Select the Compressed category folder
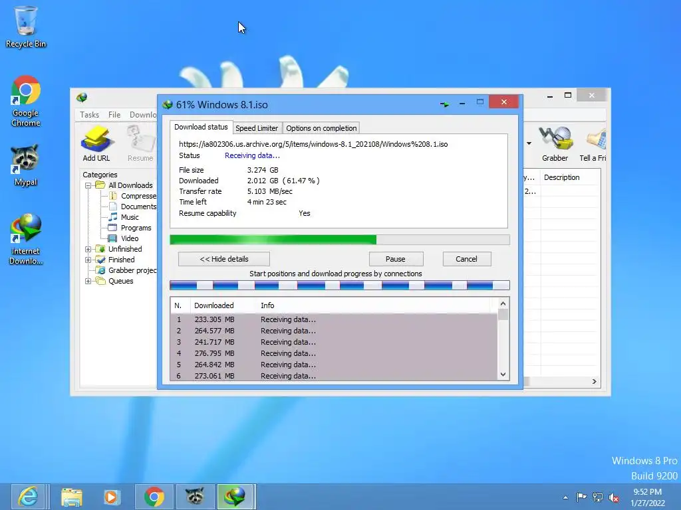681x510 pixels. click(133, 196)
